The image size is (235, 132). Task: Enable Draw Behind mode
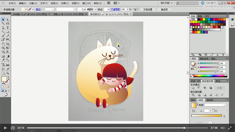point(5,91)
